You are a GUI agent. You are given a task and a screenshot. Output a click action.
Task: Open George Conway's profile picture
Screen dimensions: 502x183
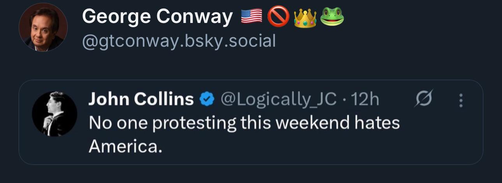(43, 27)
